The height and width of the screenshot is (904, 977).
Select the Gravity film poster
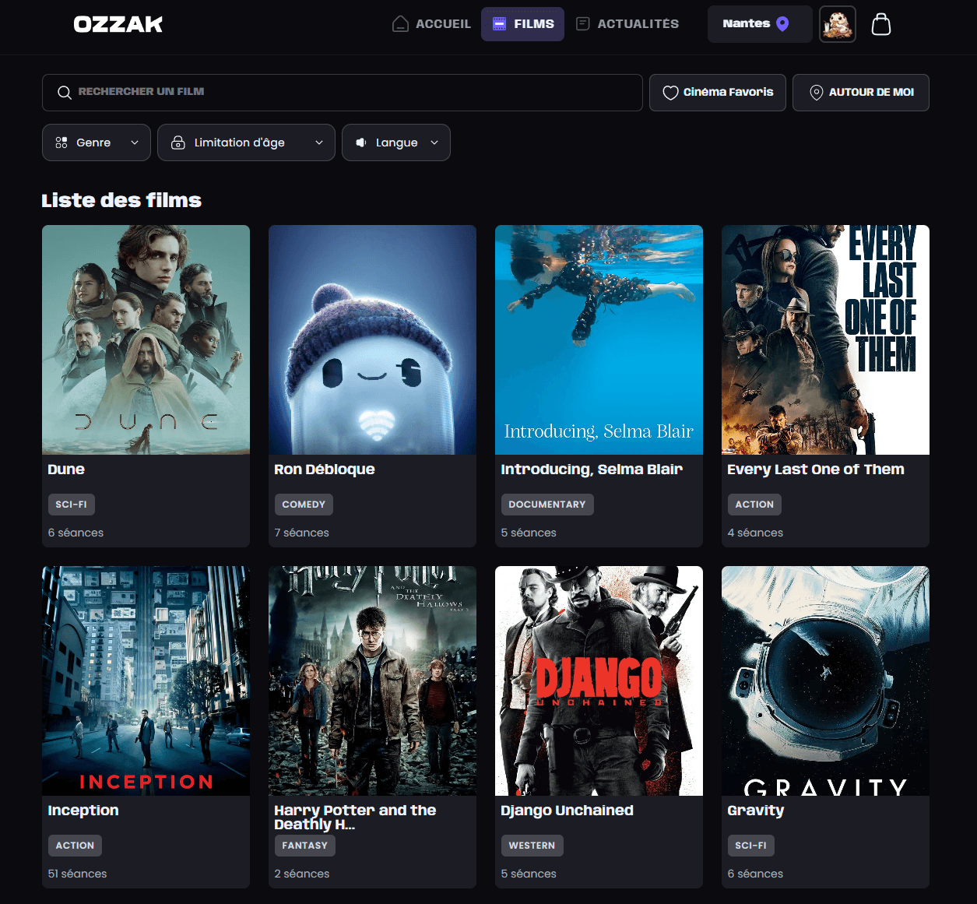[825, 681]
